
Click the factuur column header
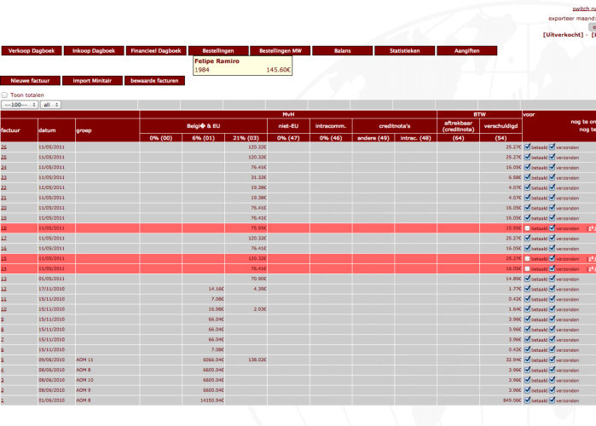point(19,130)
